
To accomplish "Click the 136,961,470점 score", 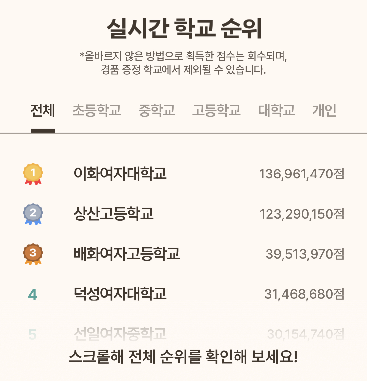I will click(301, 174).
